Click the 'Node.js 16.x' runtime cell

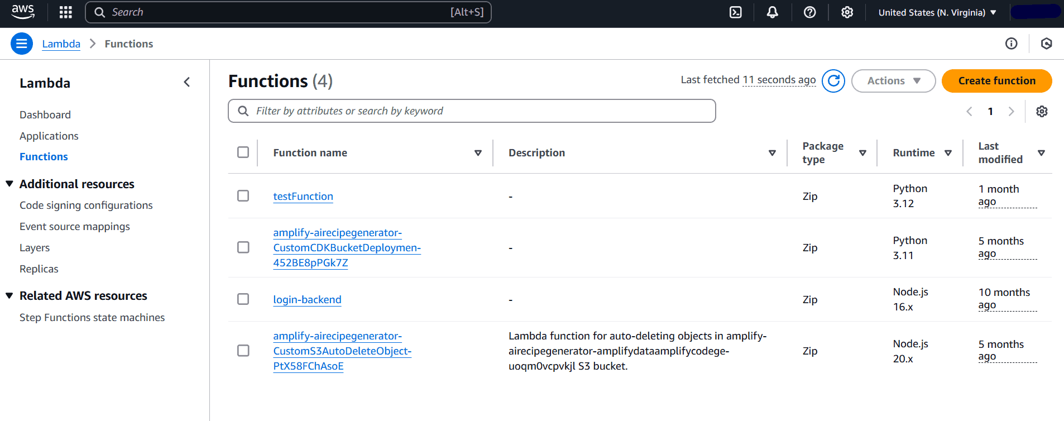click(910, 299)
